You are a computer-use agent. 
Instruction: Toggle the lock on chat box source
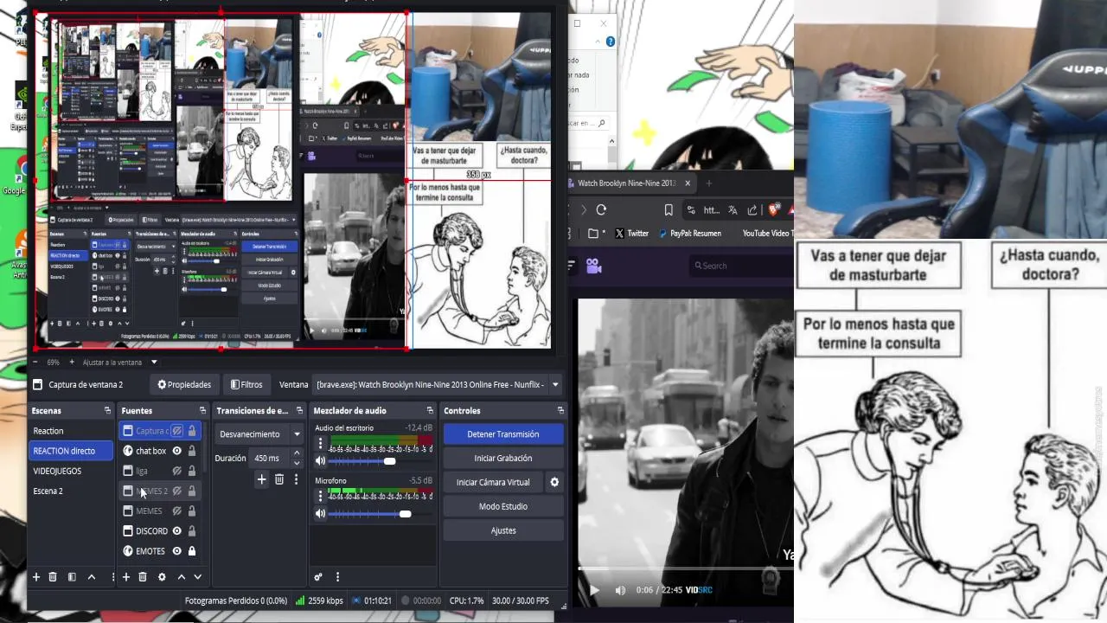(191, 451)
